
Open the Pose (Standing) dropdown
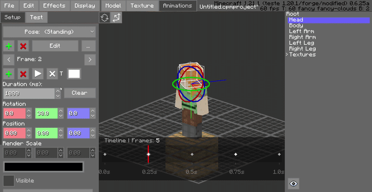point(49,32)
